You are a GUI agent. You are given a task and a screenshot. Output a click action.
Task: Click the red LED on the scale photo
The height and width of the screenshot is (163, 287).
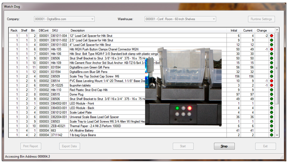pos(189,108)
